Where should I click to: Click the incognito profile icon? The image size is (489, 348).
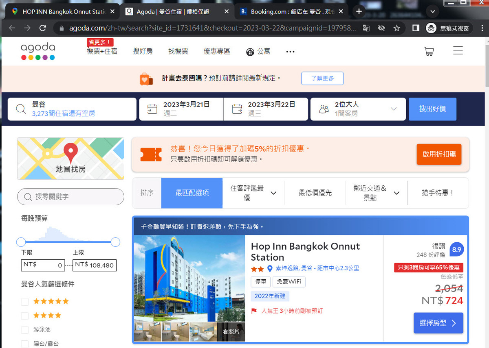[431, 28]
